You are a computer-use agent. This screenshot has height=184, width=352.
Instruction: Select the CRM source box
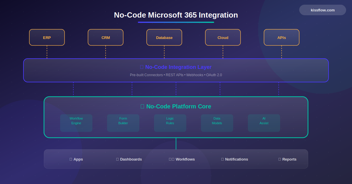106,38
